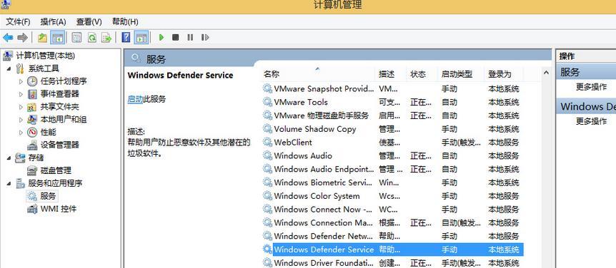
Task: Toggle Show/Hide Console Tree toolbar icon
Action: [x=58, y=38]
